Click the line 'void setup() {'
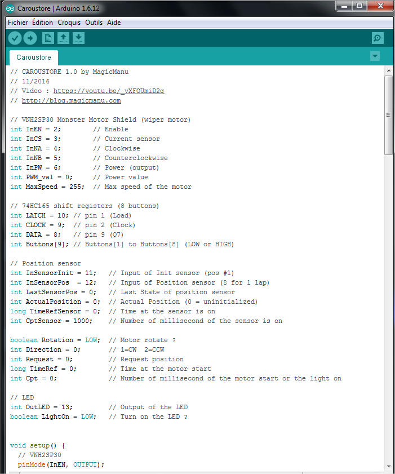Viewport: 395px width, 474px height. pyautogui.click(x=38, y=446)
